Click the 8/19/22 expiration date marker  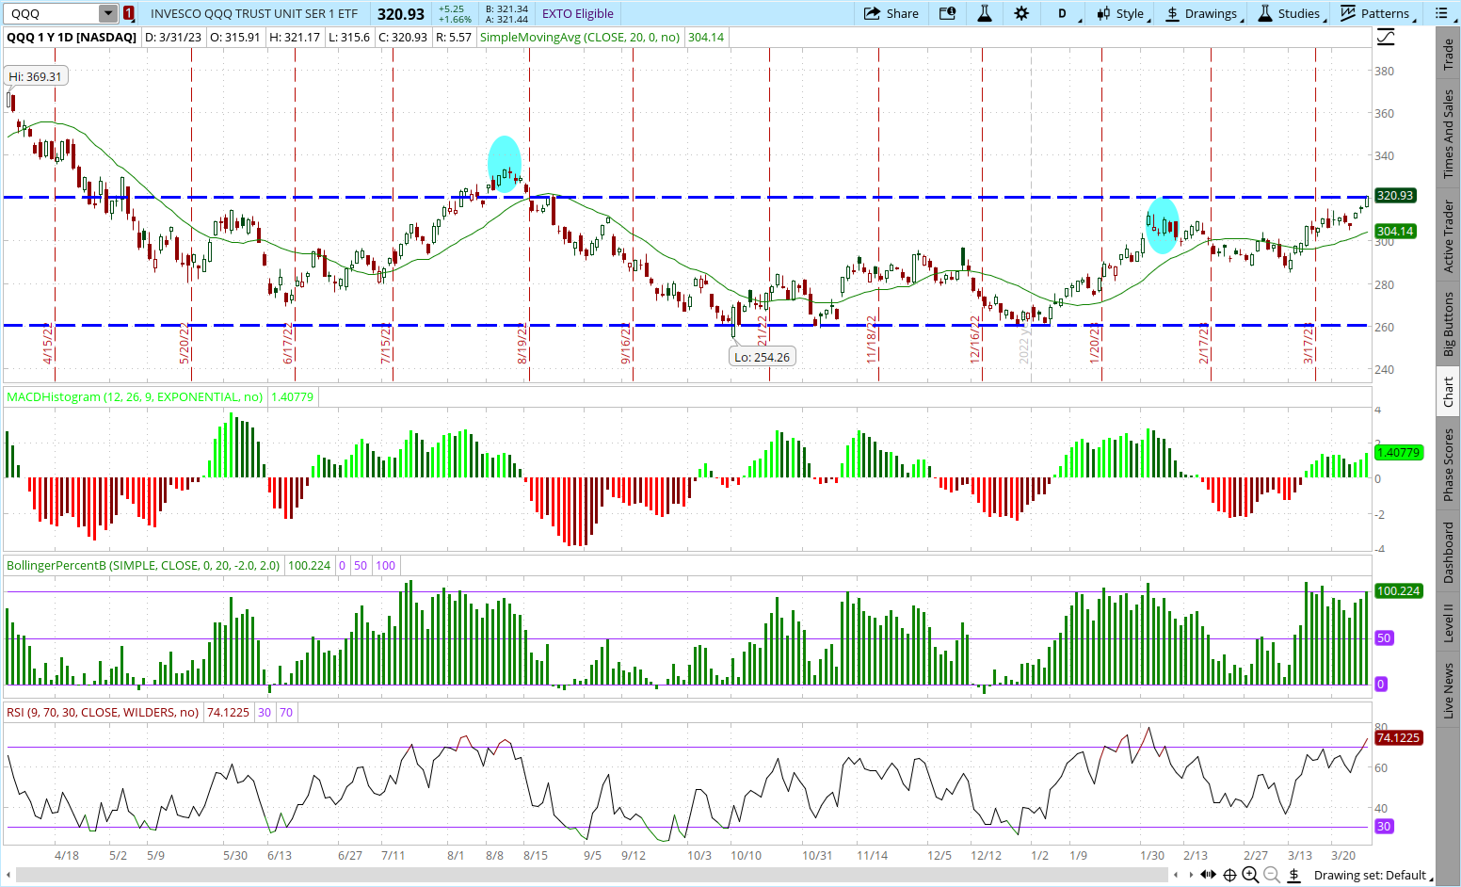[x=522, y=345]
